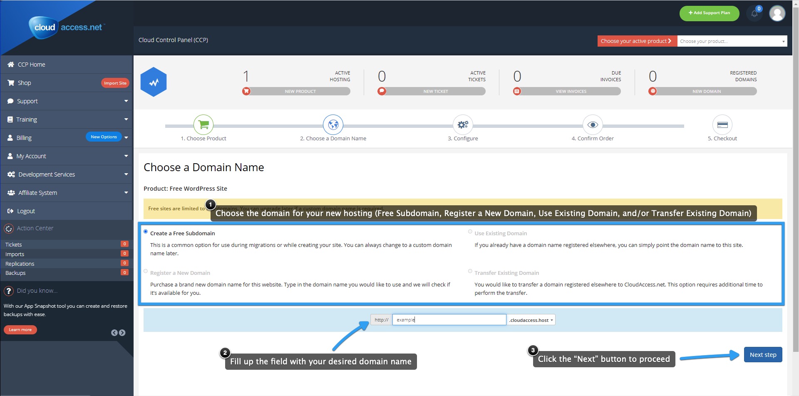799x396 pixels.
Task: Click the Learn more button
Action: [x=20, y=330]
